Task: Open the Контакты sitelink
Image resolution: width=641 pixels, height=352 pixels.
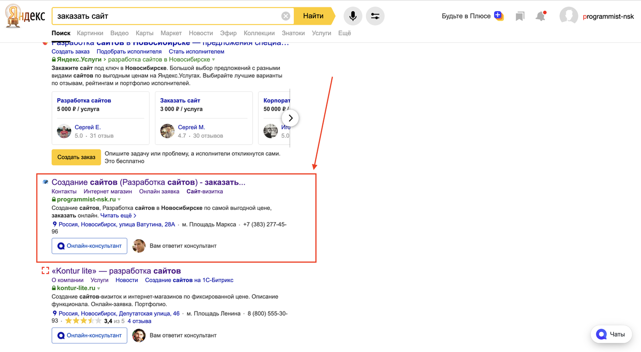Action: [64, 191]
